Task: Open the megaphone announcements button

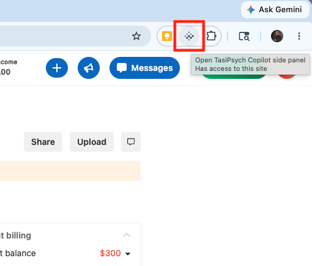Action: coord(89,68)
